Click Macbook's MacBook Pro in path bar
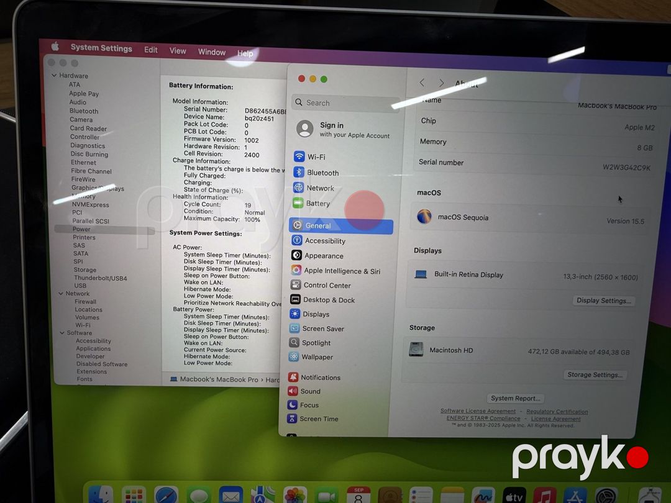The image size is (671, 503). coord(214,379)
